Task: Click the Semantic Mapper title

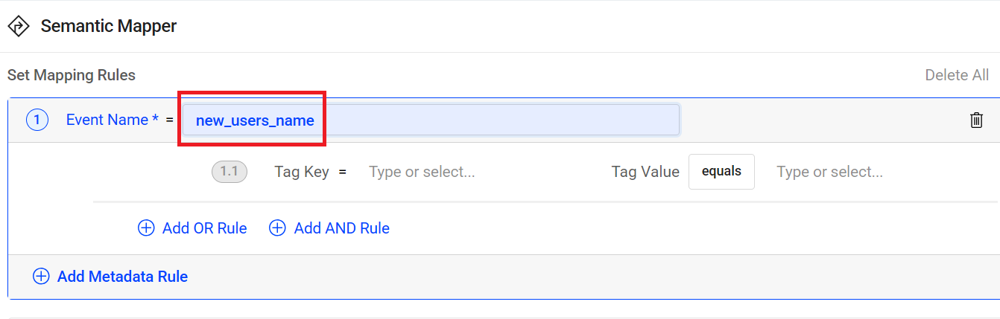Action: tap(109, 26)
